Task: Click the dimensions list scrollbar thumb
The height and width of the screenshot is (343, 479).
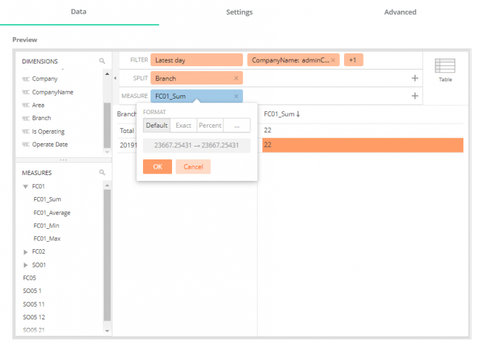Action: (x=107, y=125)
